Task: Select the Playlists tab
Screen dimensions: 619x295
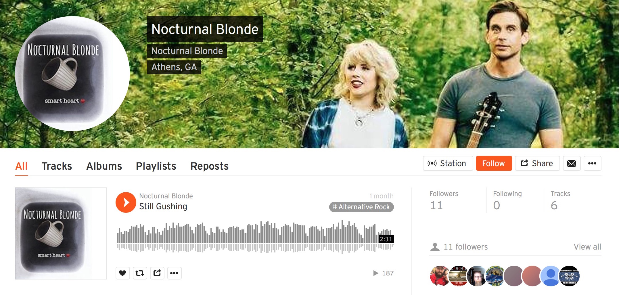Action: click(x=156, y=166)
